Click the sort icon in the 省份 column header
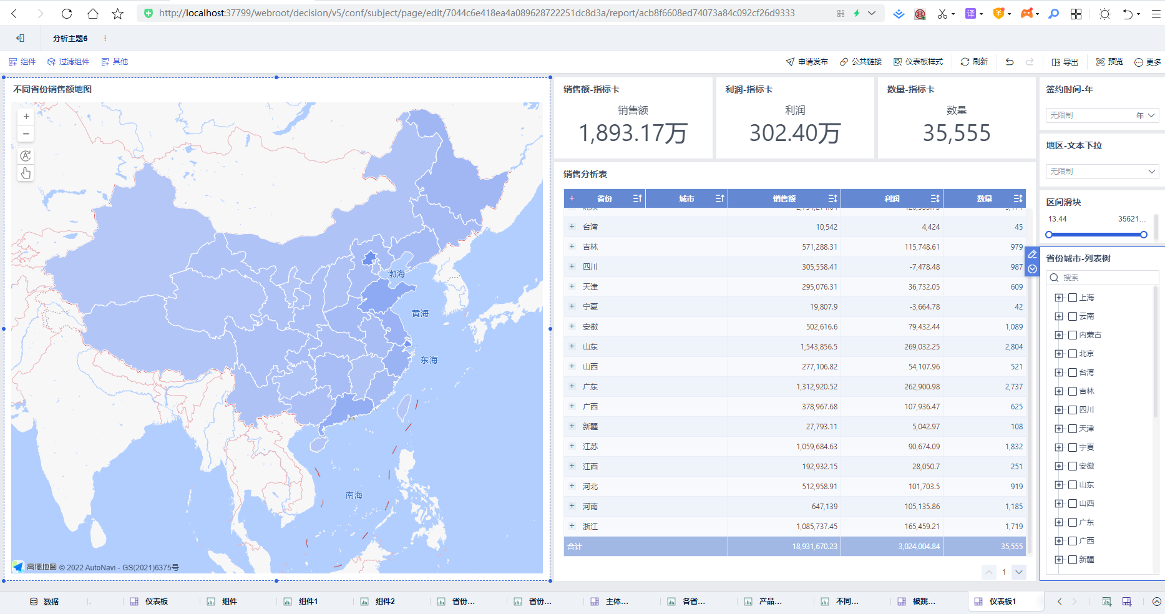This screenshot has width=1165, height=614. click(x=637, y=198)
